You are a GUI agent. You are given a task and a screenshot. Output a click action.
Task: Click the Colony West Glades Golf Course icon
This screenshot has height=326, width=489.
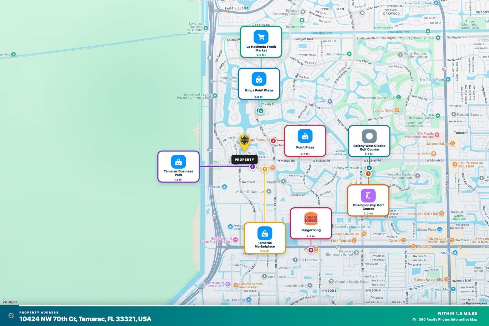[x=369, y=136]
